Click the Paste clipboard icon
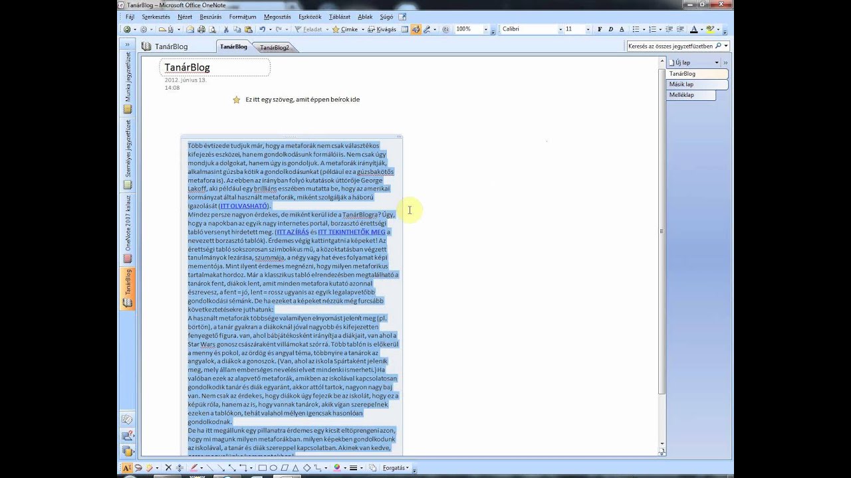Image resolution: width=851 pixels, height=478 pixels. point(249,29)
